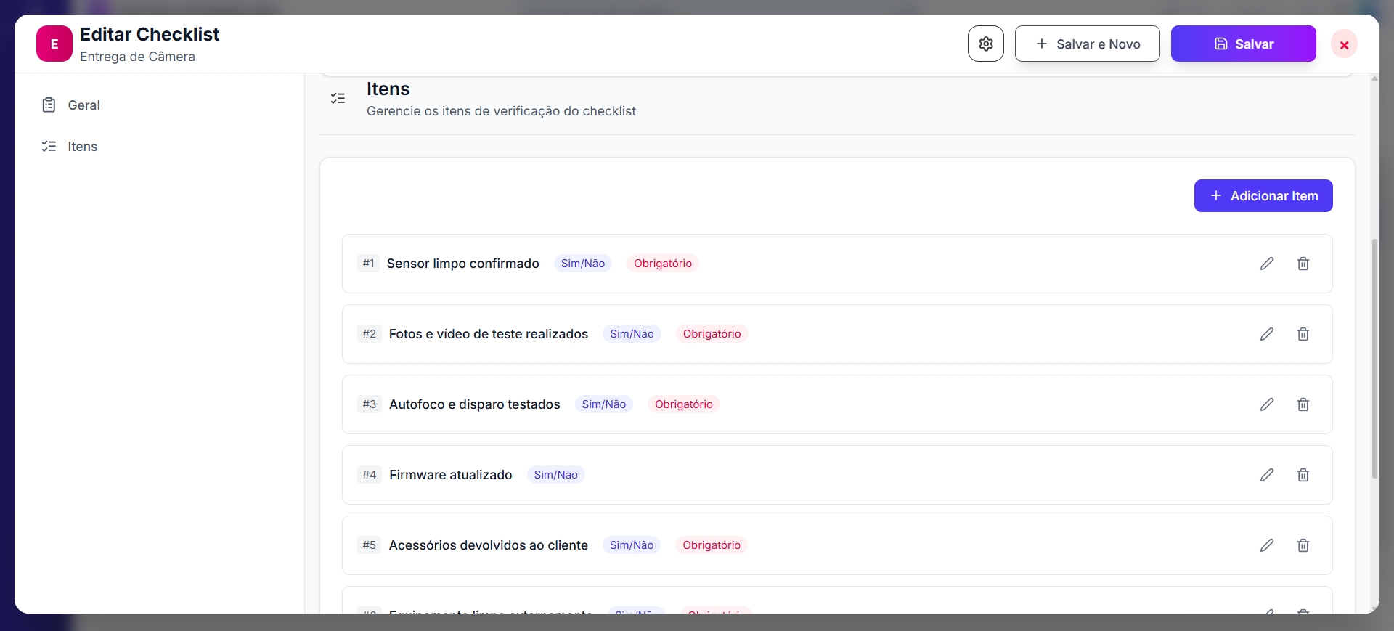1394x631 pixels.
Task: Delete the 'Sensor limpo confirmado' item
Action: pyautogui.click(x=1303, y=264)
